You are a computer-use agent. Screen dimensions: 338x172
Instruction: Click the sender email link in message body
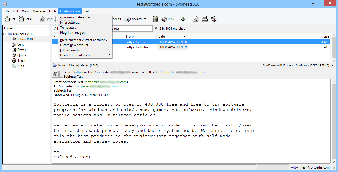107,82
